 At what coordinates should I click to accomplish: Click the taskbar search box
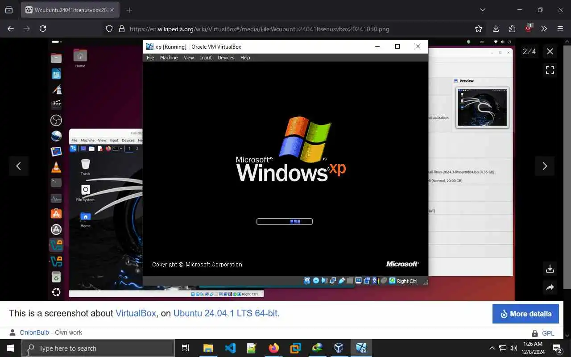(98, 349)
